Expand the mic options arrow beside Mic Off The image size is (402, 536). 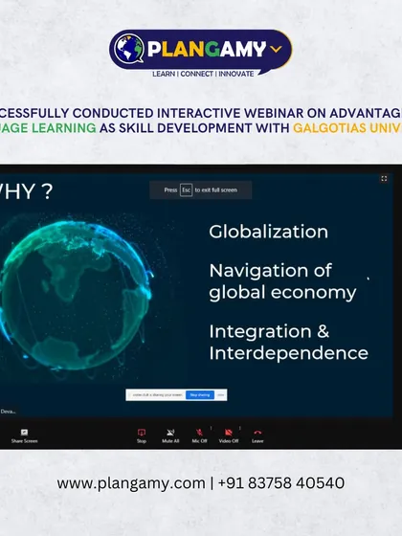click(x=211, y=428)
